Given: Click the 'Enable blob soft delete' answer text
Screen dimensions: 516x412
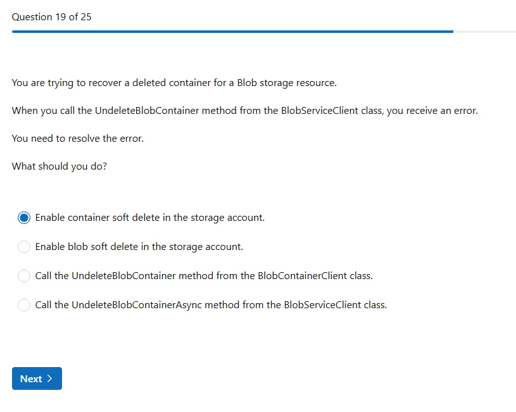Looking at the screenshot, I should 139,247.
